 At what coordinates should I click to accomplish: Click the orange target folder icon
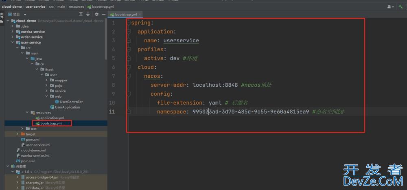tap(23, 134)
